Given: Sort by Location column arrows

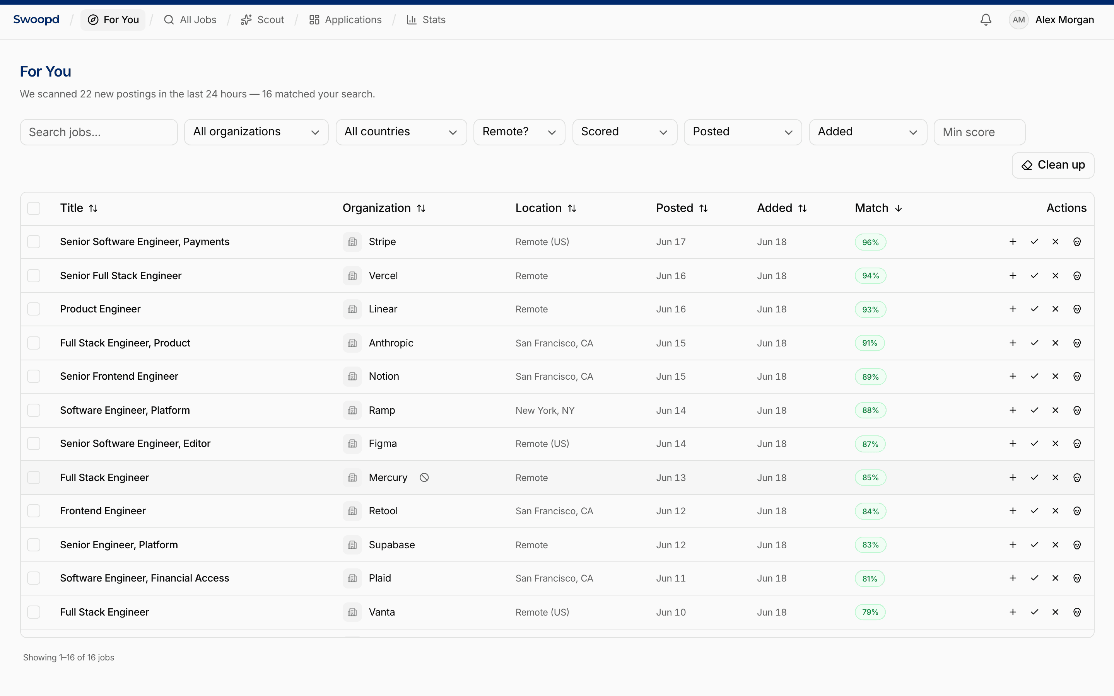Looking at the screenshot, I should pos(572,208).
